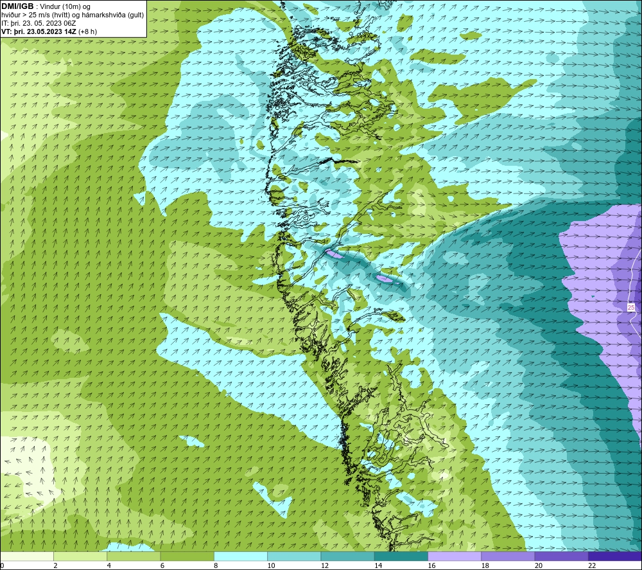The height and width of the screenshot is (570, 642).
Task: Click the DMI/IGB title text
Action: point(17,6)
